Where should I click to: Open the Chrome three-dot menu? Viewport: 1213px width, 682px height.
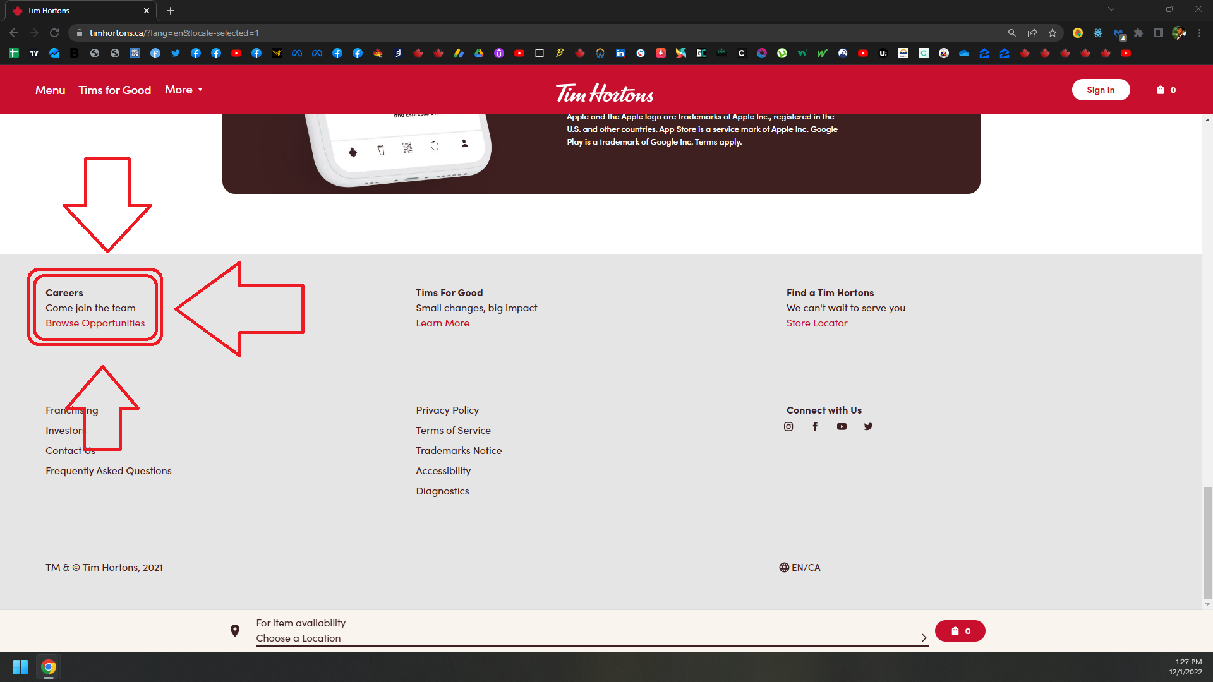1200,33
